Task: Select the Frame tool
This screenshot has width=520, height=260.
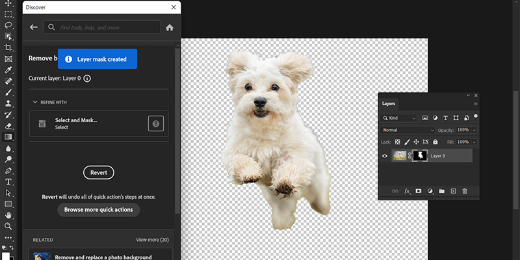Action: click(8, 58)
